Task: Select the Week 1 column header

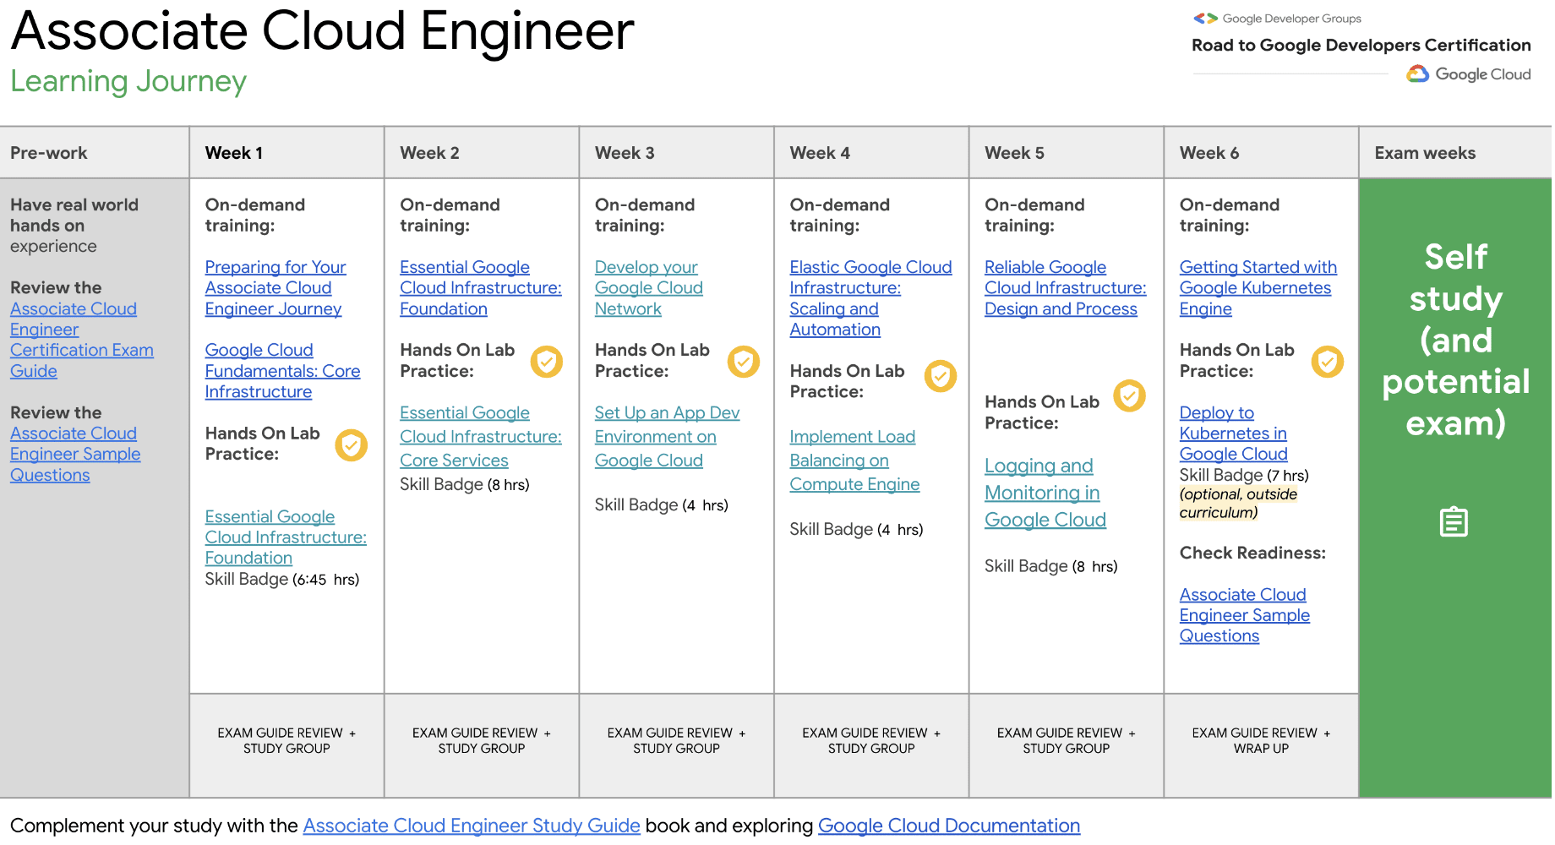Action: tap(234, 153)
